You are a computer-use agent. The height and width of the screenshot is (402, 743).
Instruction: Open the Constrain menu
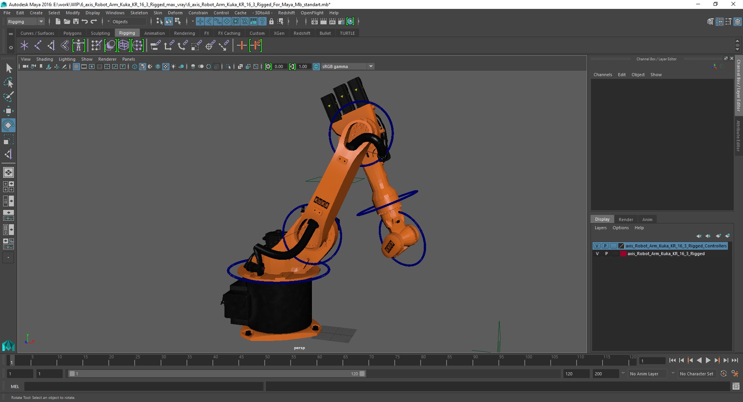coord(198,13)
